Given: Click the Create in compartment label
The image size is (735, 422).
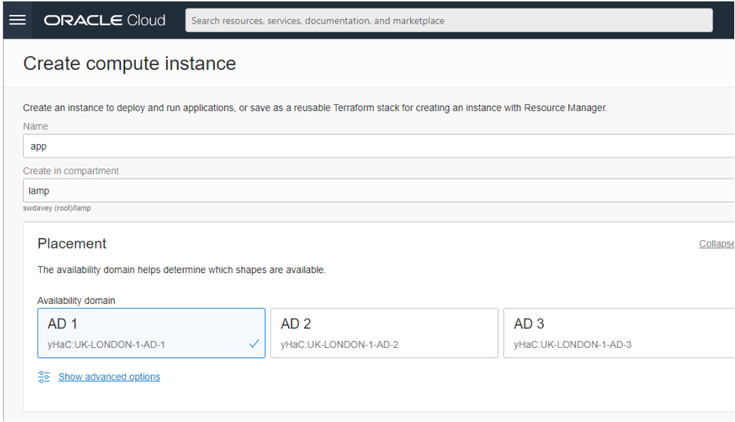Looking at the screenshot, I should click(71, 171).
